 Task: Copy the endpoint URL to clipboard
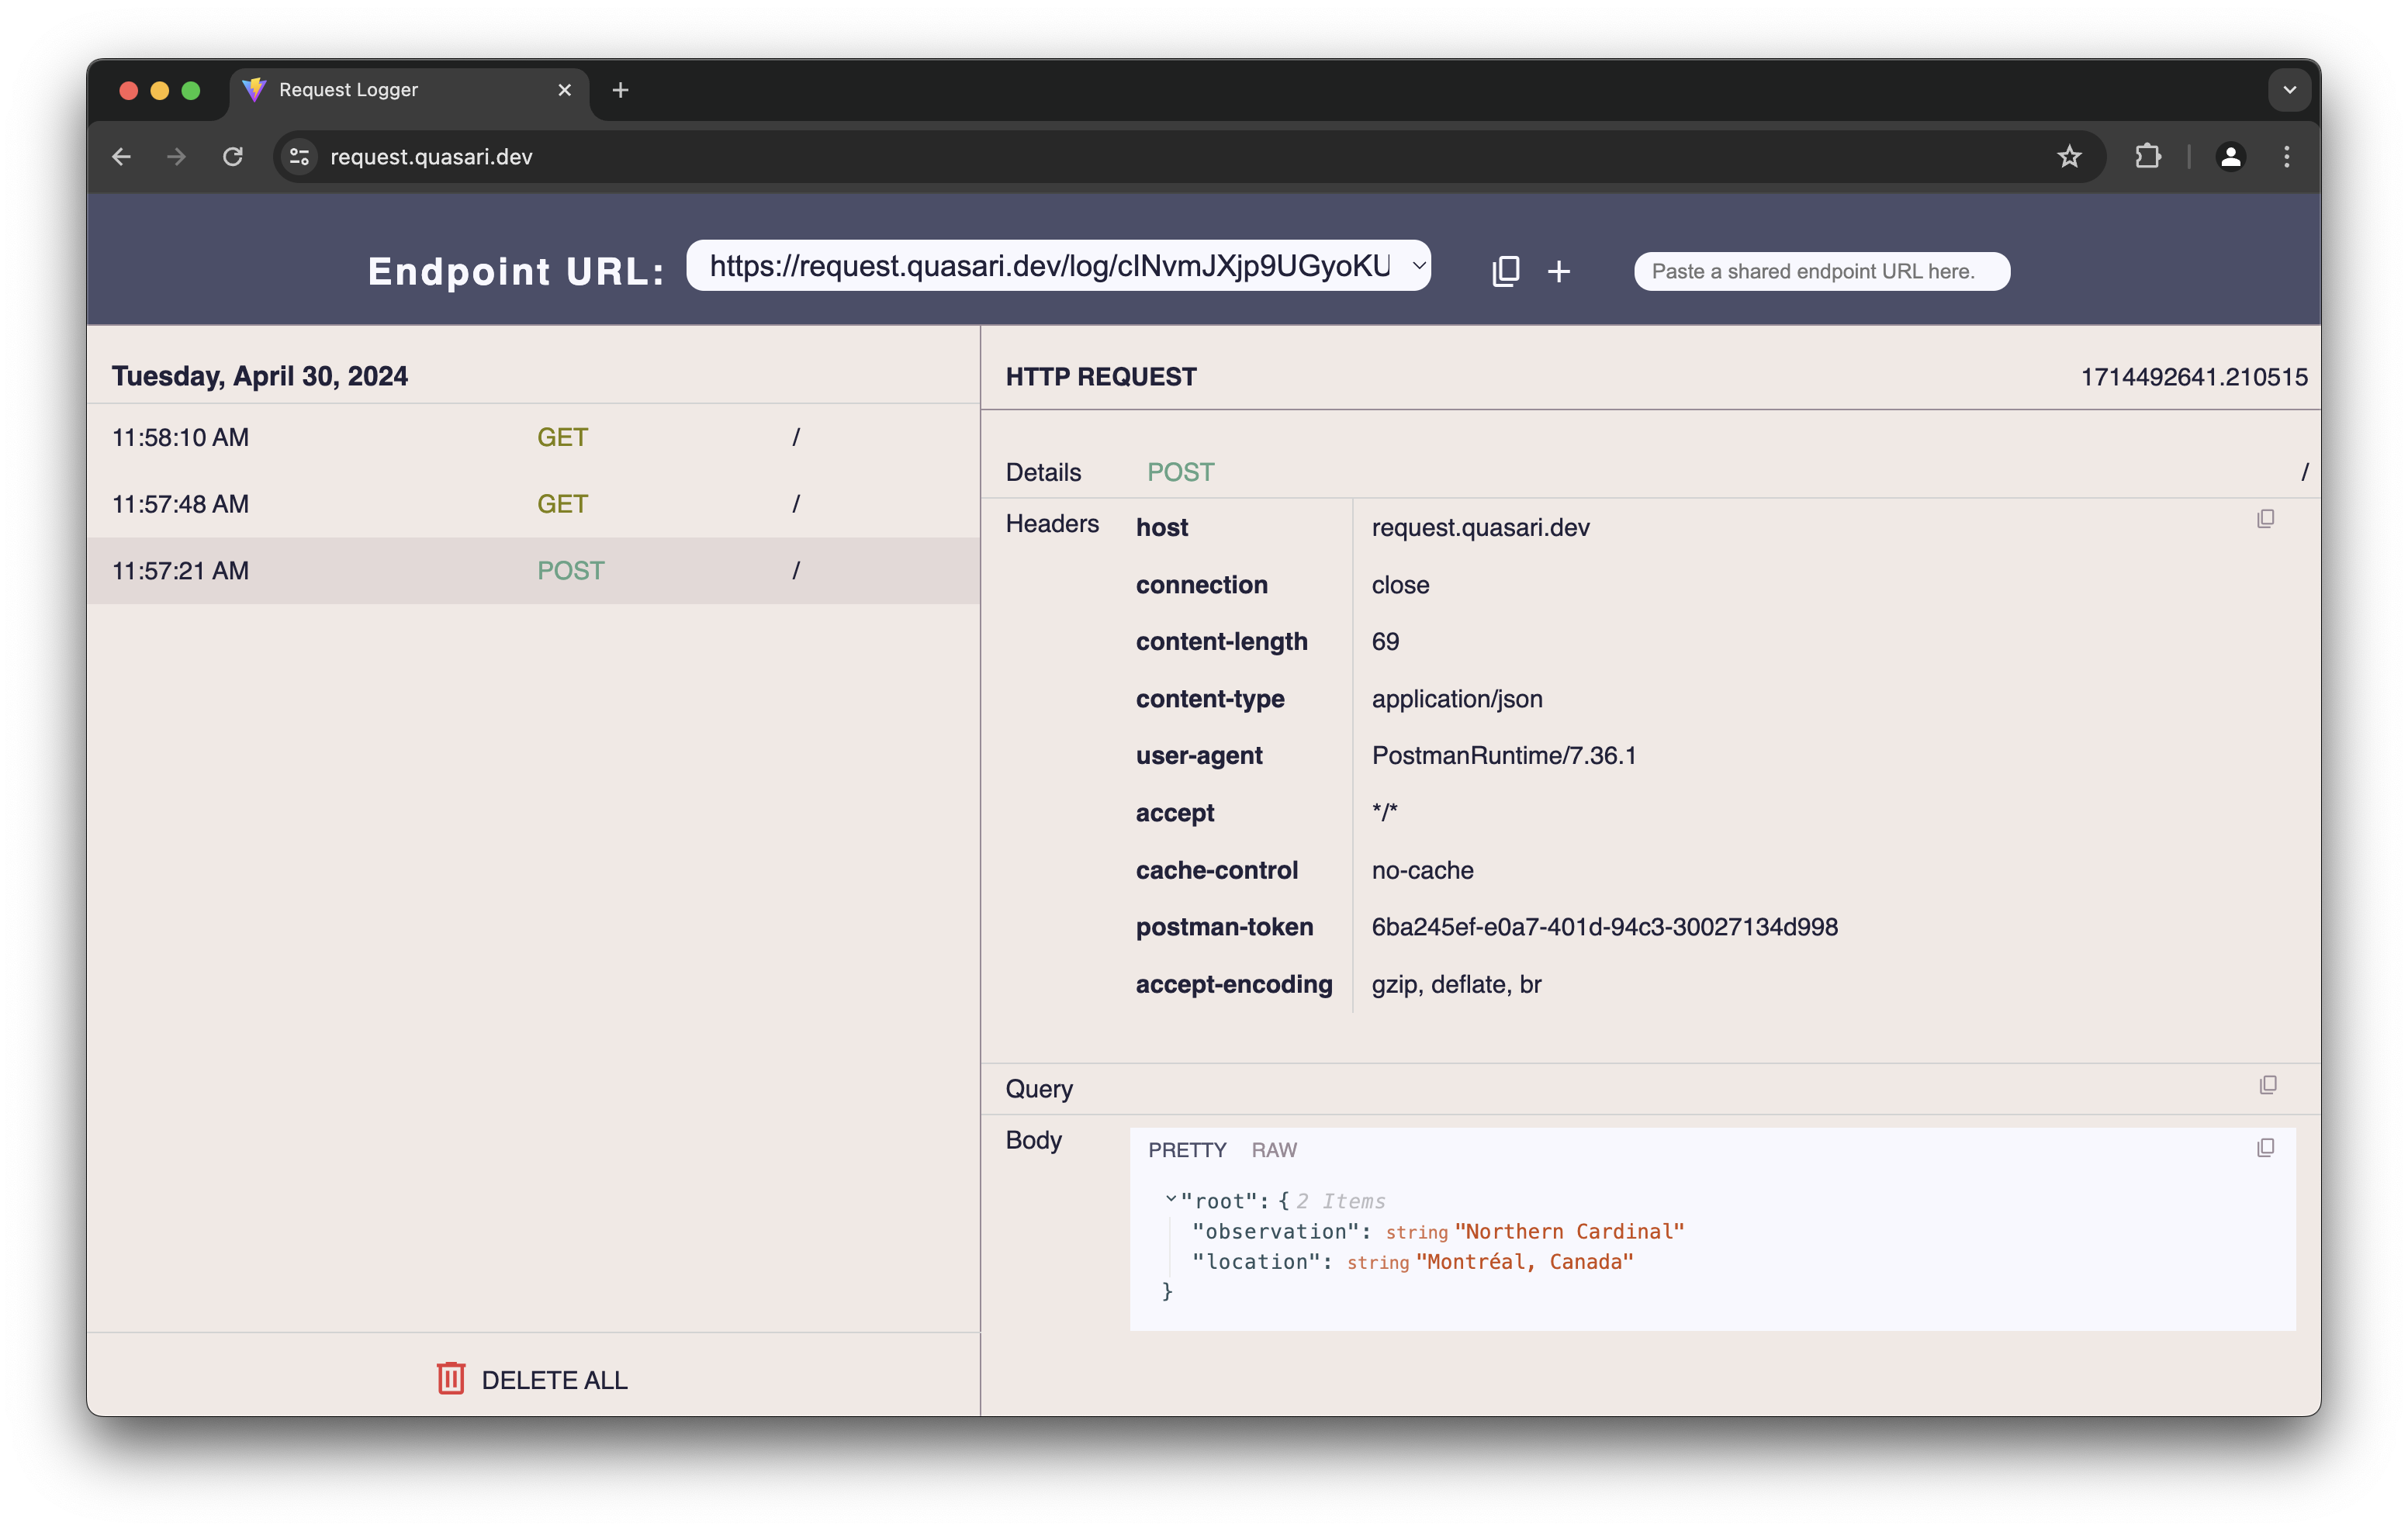click(x=1505, y=271)
